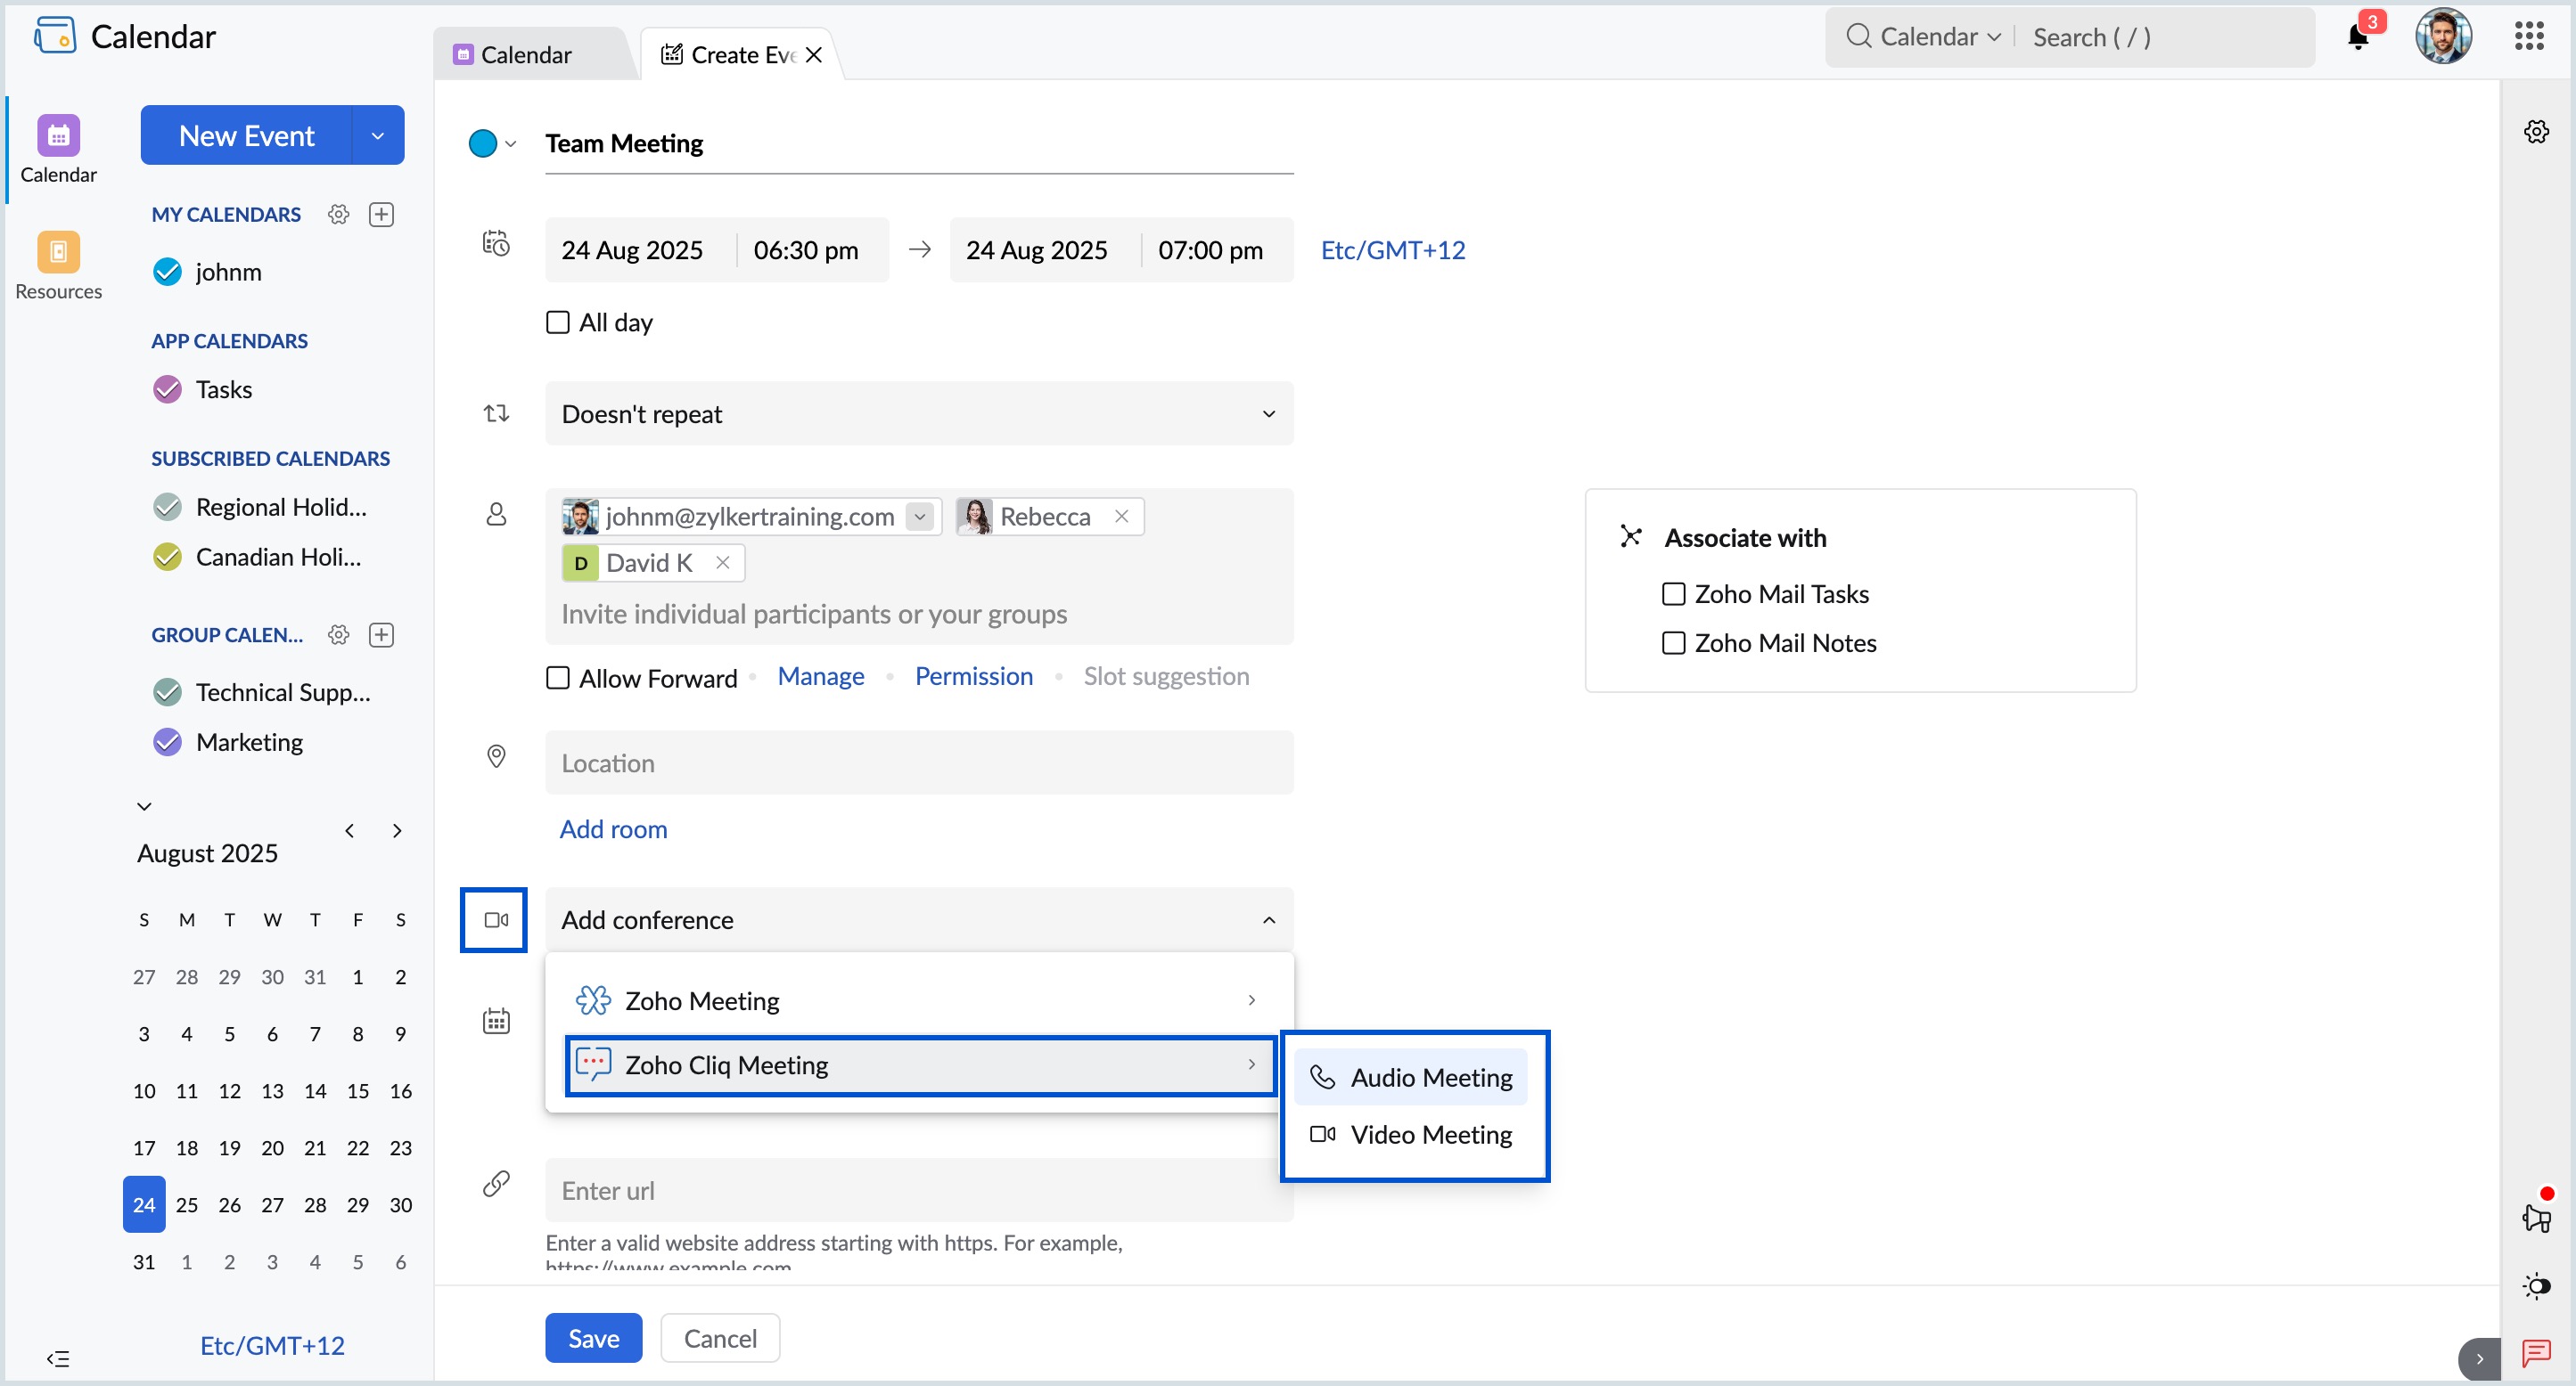Image resolution: width=2576 pixels, height=1386 pixels.
Task: Remove Rebecca from the participants
Action: pos(1122,517)
